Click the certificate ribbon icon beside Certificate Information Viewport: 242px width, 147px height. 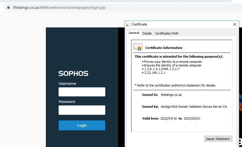pyautogui.click(x=138, y=47)
